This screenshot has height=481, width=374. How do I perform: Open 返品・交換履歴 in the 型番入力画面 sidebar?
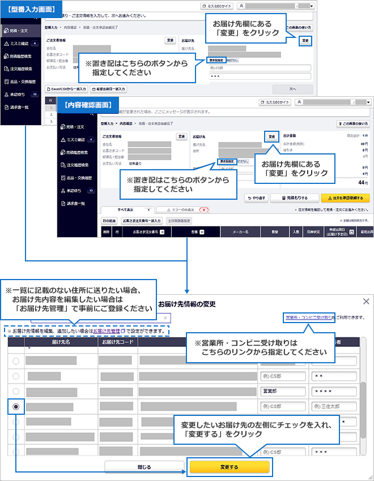click(x=20, y=82)
